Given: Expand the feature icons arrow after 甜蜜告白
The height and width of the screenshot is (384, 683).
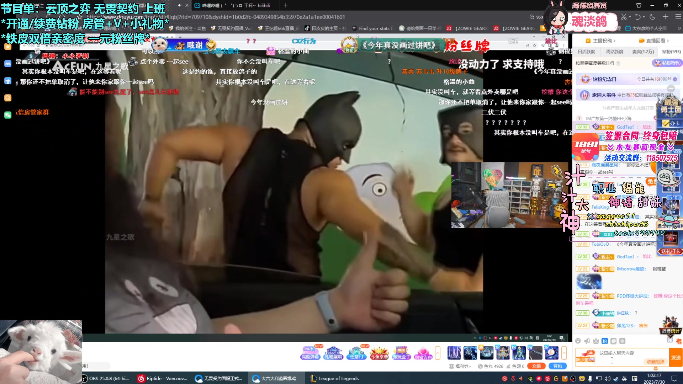Looking at the screenshot, I should pos(438,353).
